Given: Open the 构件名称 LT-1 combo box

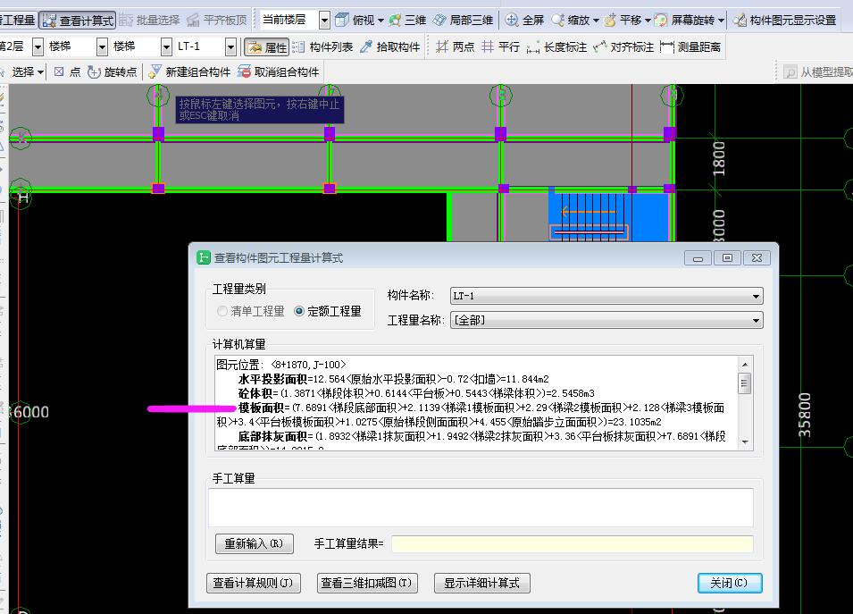Looking at the screenshot, I should coord(606,296).
